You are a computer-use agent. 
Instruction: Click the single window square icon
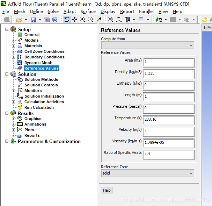[x=141, y=20]
